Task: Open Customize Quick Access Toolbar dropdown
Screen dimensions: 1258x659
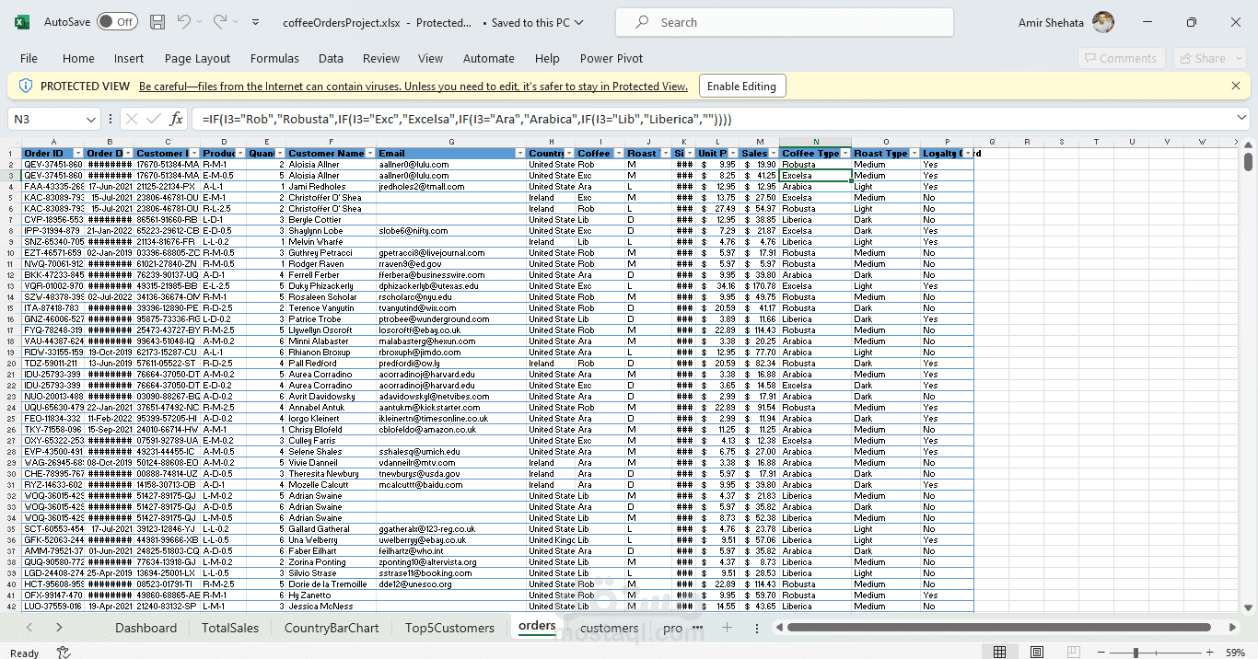Action: tap(255, 22)
